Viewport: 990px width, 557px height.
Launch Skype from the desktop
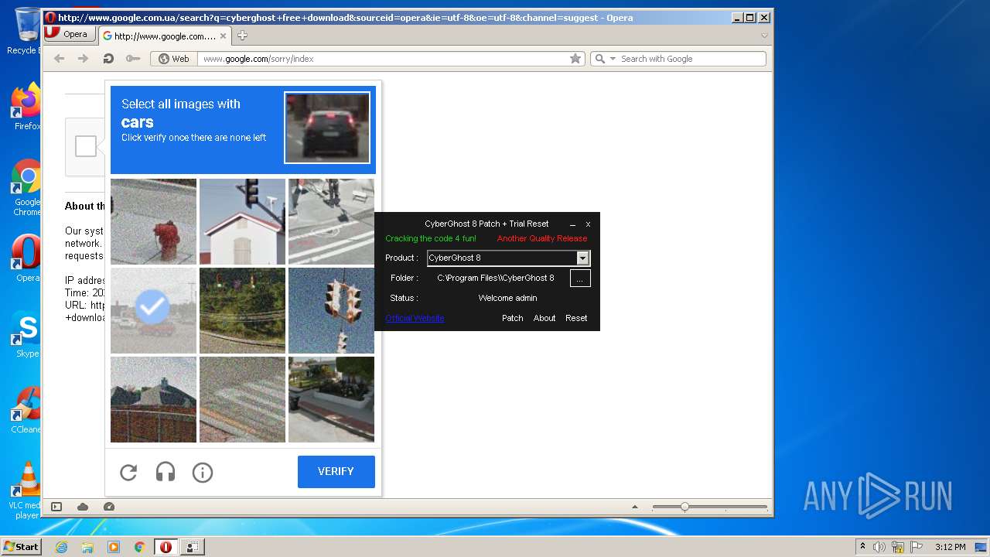27,334
